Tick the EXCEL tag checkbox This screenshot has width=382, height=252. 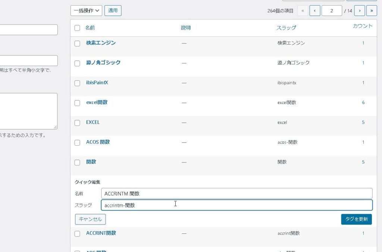click(77, 123)
